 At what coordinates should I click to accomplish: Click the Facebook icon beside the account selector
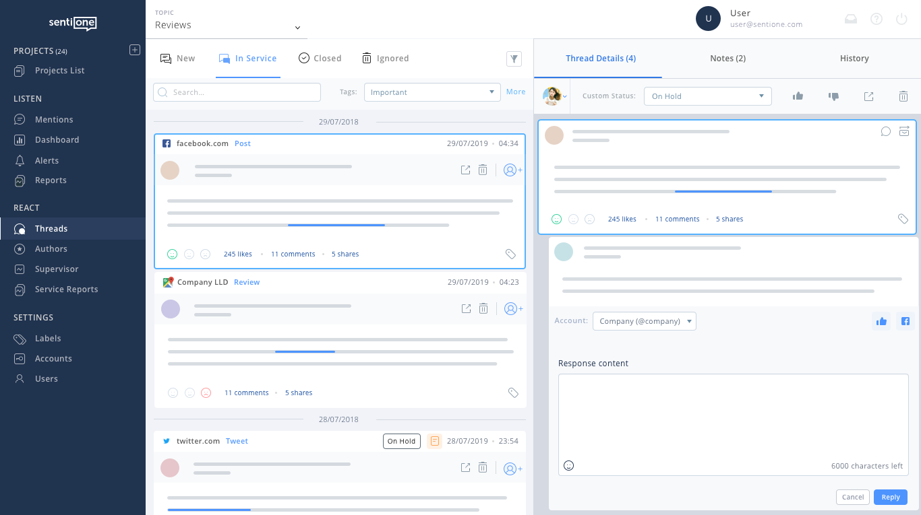(905, 321)
